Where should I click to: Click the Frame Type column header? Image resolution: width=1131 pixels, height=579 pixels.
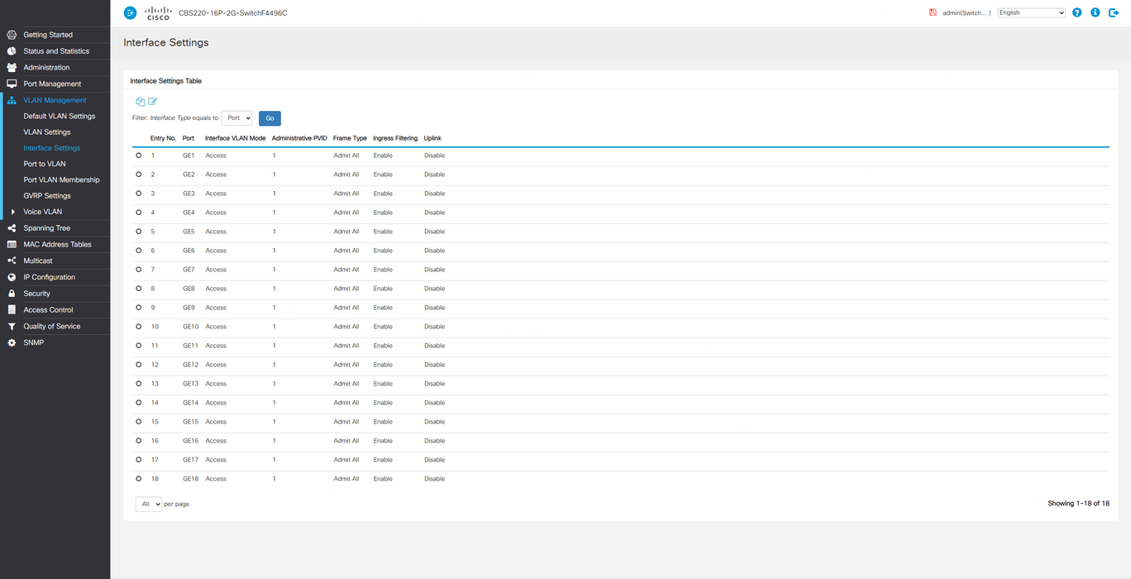coord(350,138)
